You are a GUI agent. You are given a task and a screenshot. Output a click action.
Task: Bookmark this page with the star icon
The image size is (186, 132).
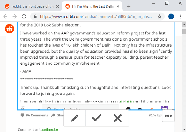pyautogui.click(x=160, y=16)
